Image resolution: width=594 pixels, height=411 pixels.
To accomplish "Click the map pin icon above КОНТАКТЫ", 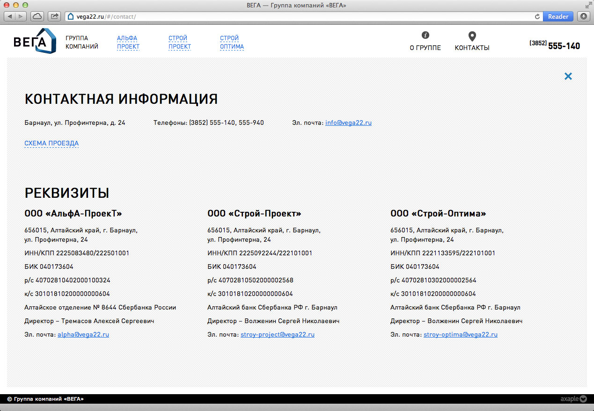I will click(472, 36).
